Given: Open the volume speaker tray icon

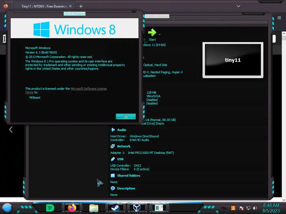Looking at the screenshot, I should point(255,208).
